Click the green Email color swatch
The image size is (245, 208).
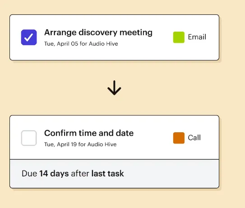coord(179,37)
